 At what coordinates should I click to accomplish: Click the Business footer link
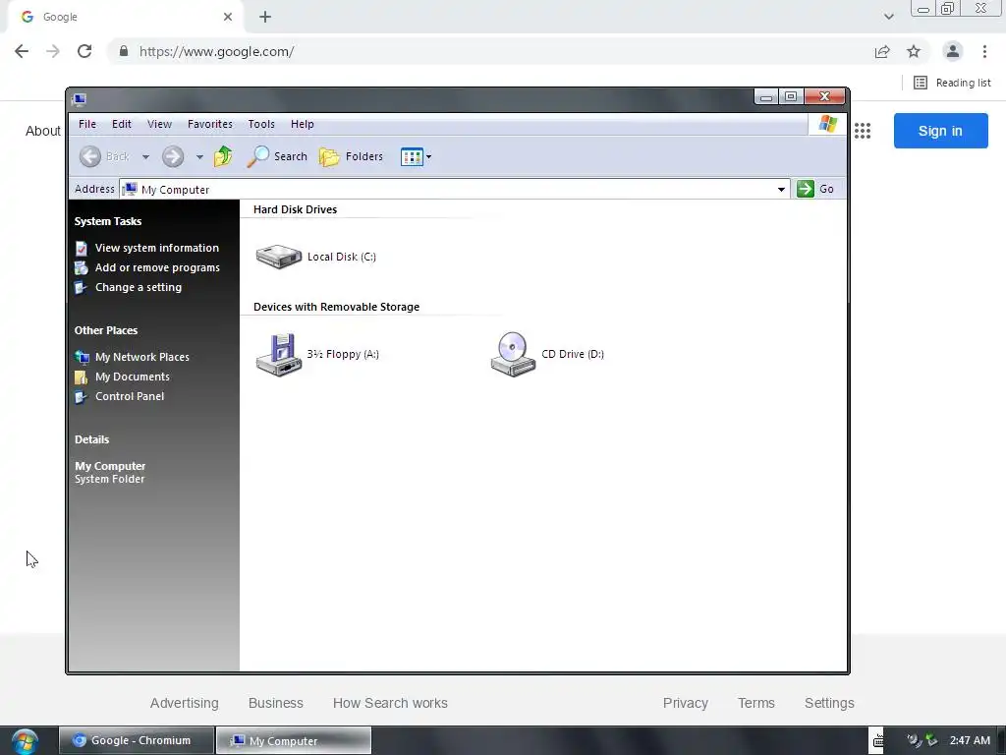276,703
